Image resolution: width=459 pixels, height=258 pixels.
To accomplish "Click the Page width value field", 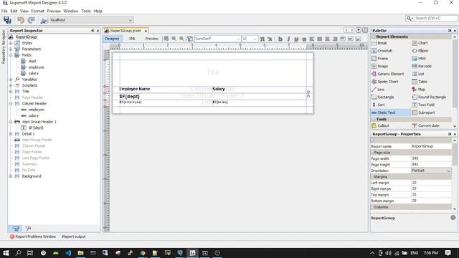I will (x=431, y=158).
